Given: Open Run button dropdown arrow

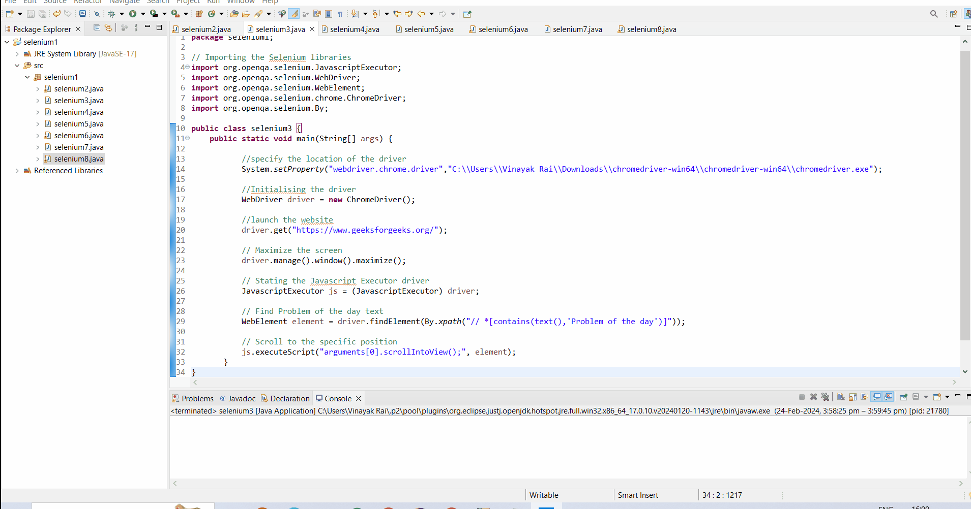Looking at the screenshot, I should point(143,14).
